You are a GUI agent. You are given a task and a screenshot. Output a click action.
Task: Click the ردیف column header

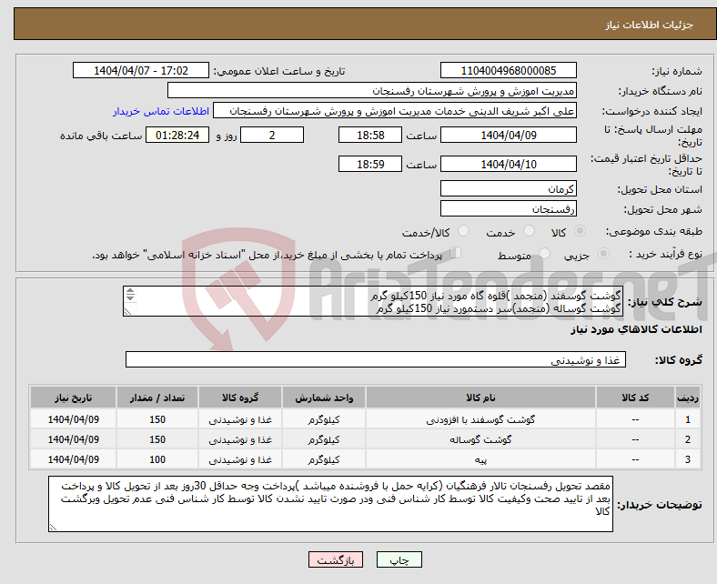point(687,398)
